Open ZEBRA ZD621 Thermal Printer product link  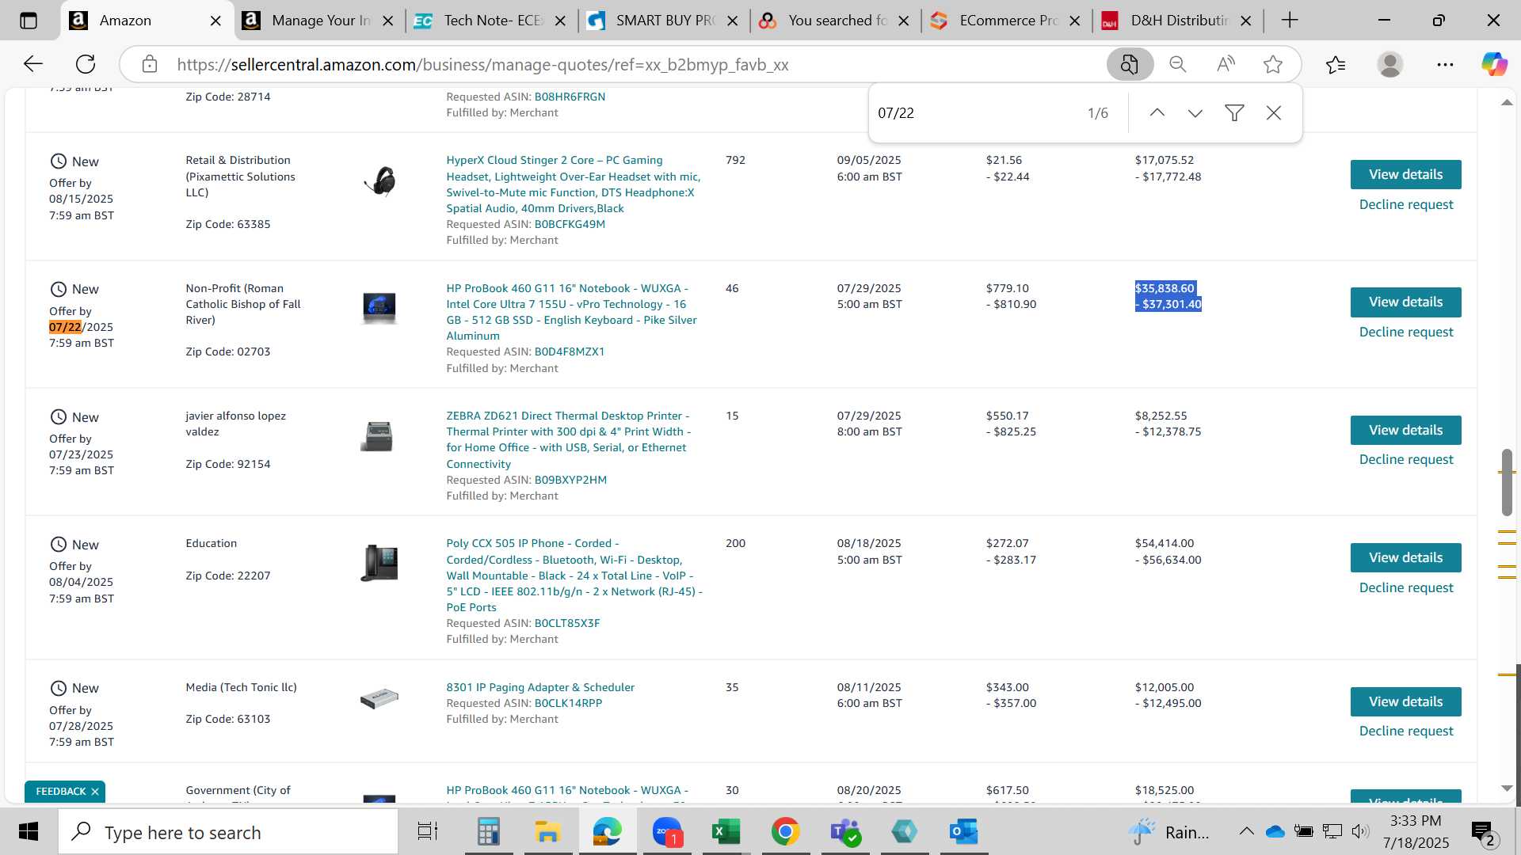point(569,440)
